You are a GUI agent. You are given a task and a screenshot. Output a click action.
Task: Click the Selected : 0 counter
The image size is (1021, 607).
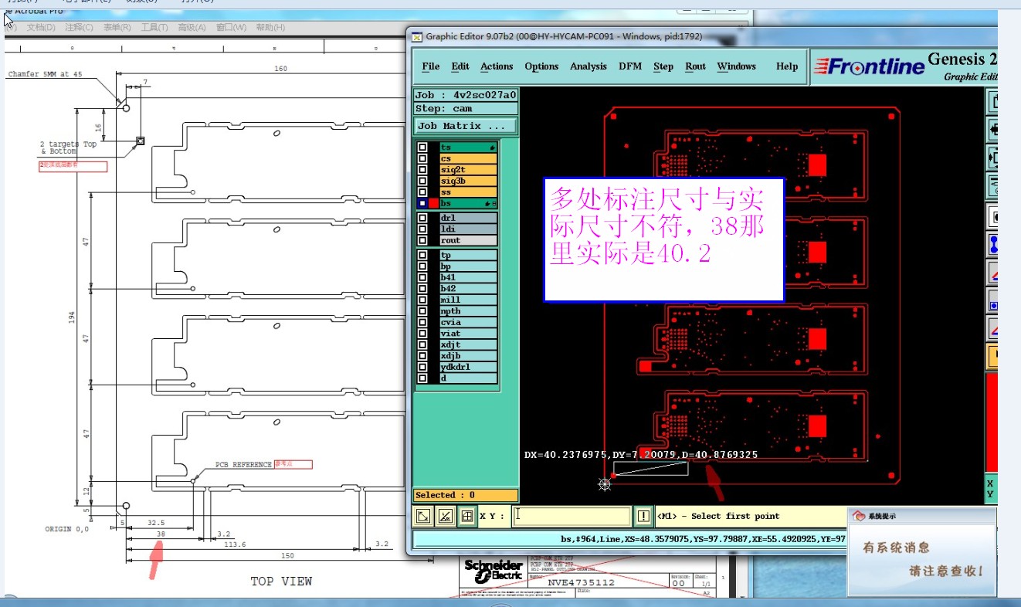coord(466,495)
